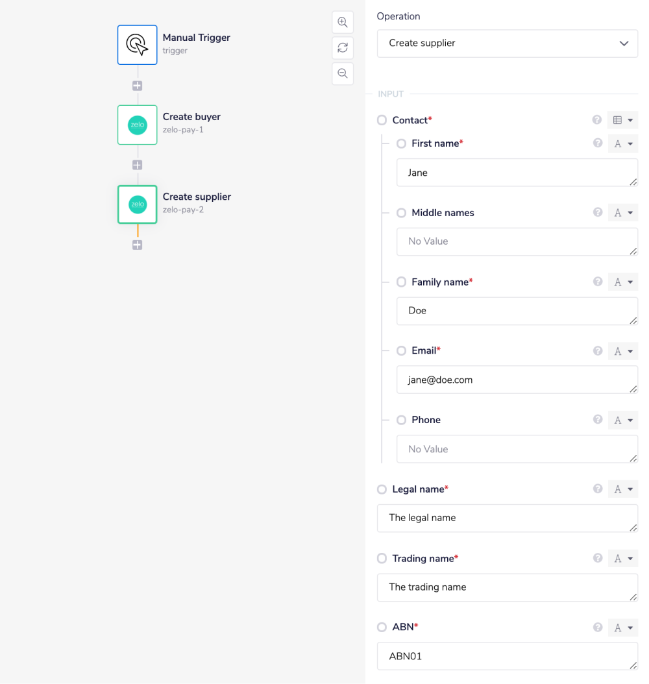649x684 pixels.
Task: Show help for the ABN field
Action: [x=597, y=628]
